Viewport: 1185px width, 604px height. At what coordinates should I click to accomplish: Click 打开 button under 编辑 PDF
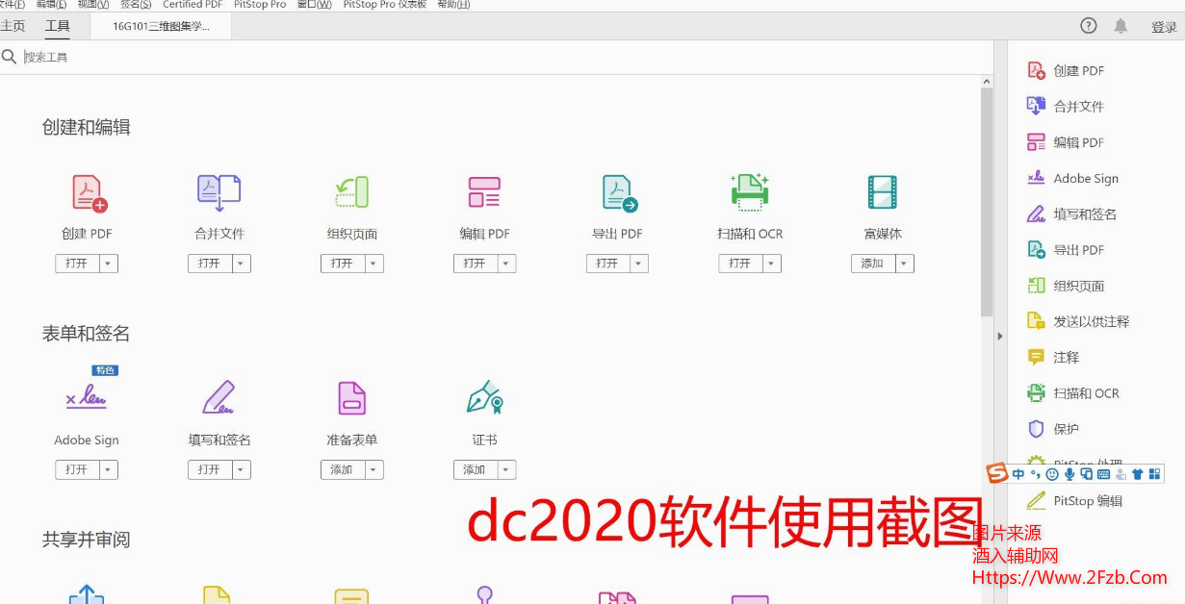475,264
